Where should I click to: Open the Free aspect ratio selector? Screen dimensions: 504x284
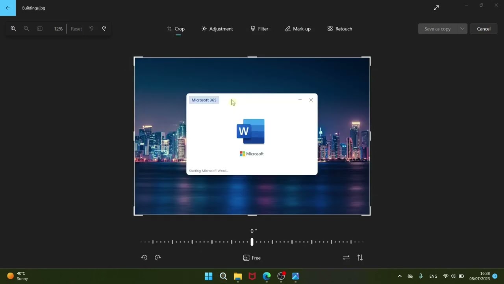pos(252,258)
